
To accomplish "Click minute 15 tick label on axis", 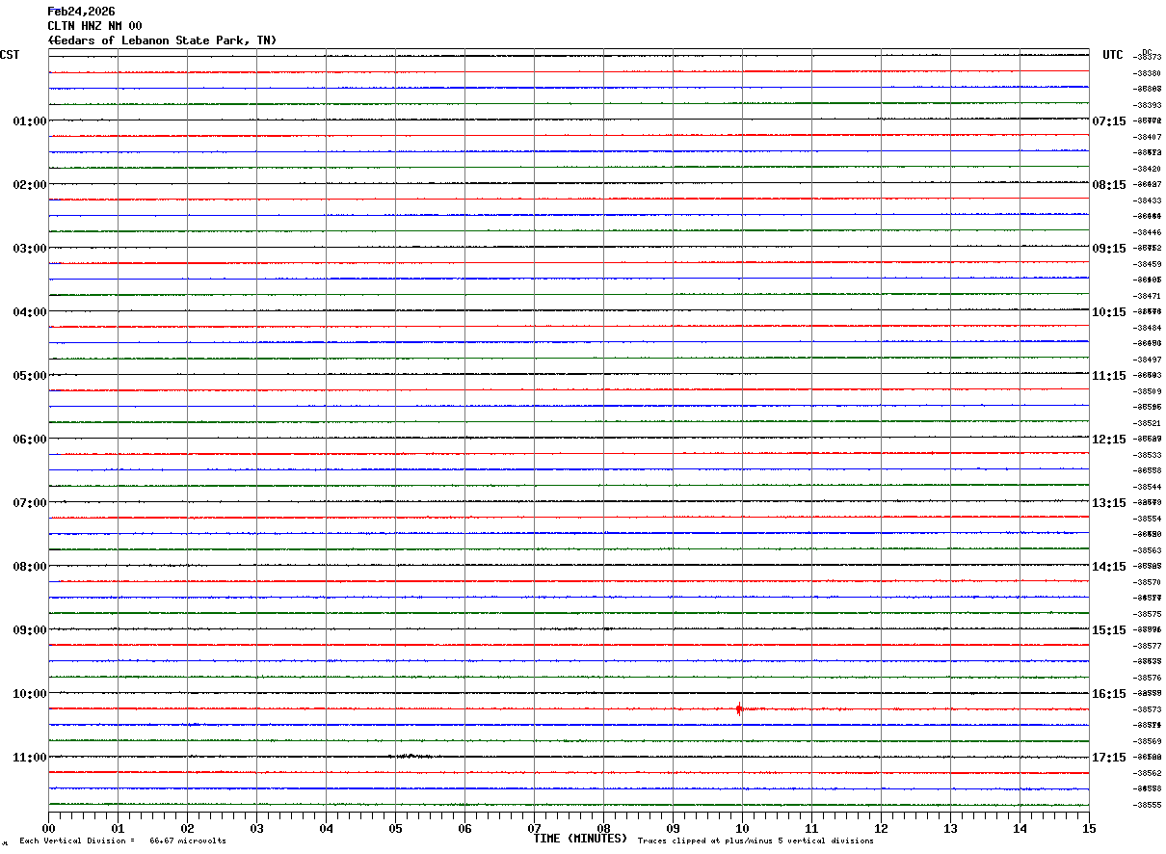I will (x=1089, y=828).
